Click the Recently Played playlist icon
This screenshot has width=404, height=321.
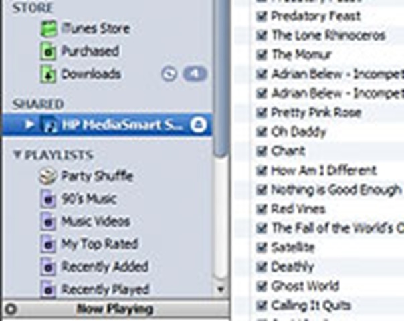pos(48,290)
